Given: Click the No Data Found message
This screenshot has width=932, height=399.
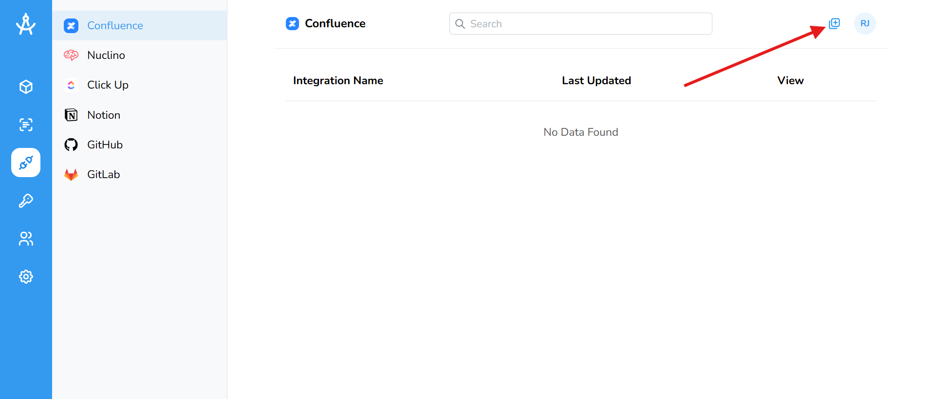Looking at the screenshot, I should (580, 132).
